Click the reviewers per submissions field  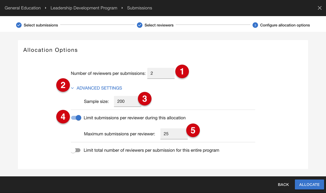coord(161,73)
